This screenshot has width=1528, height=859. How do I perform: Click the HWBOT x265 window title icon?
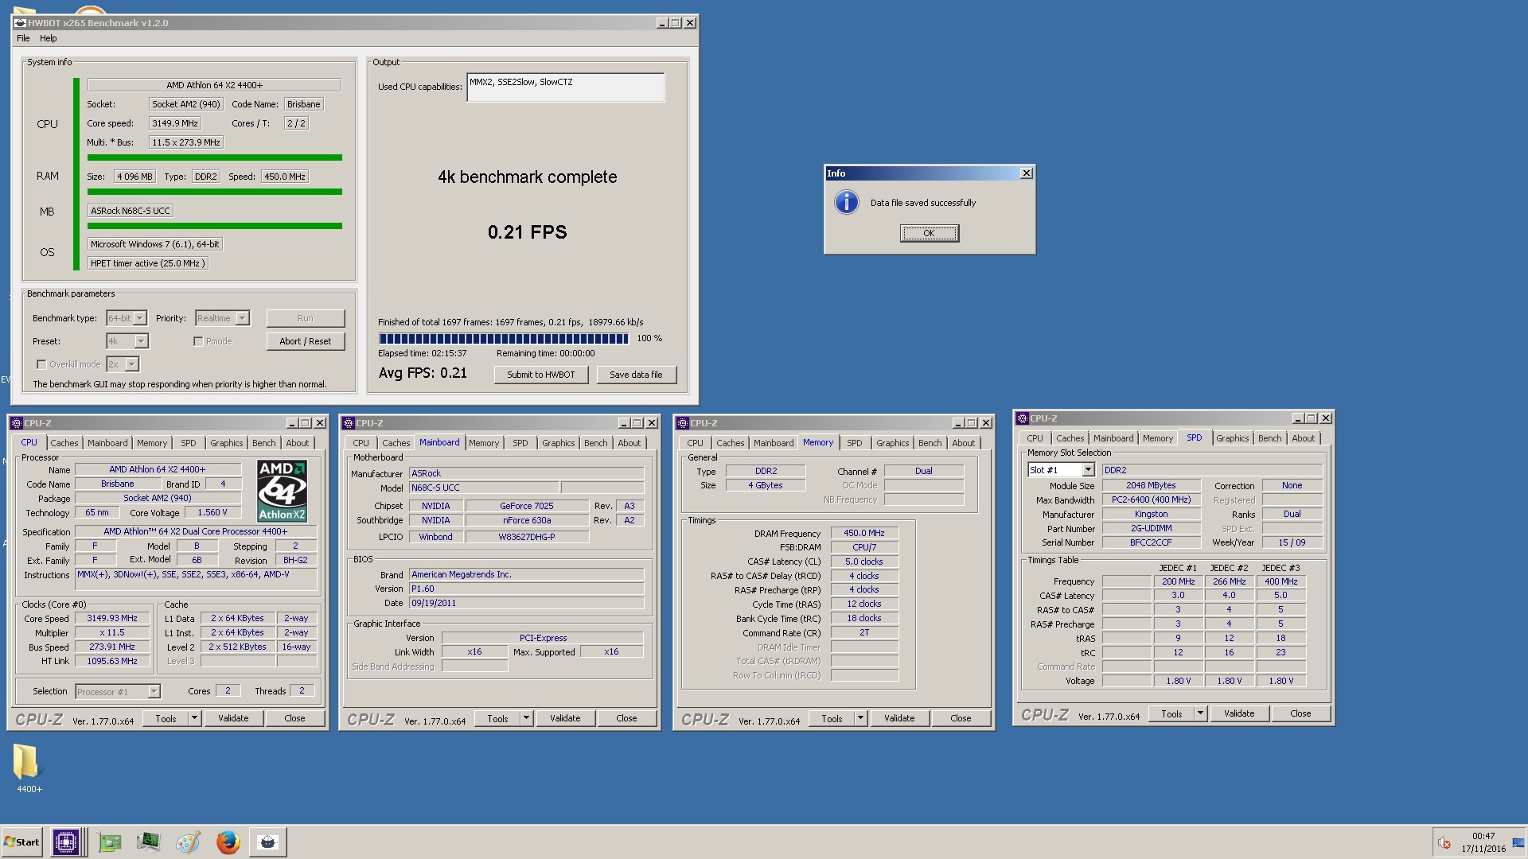click(x=20, y=23)
